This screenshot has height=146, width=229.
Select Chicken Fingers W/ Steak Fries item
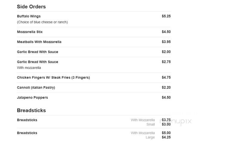(53, 78)
